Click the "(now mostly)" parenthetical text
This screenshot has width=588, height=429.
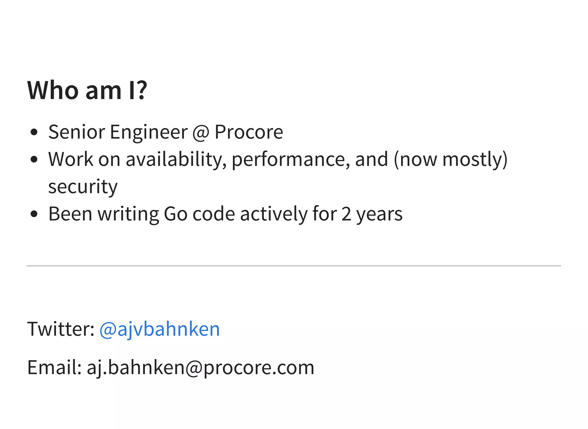[x=450, y=159]
